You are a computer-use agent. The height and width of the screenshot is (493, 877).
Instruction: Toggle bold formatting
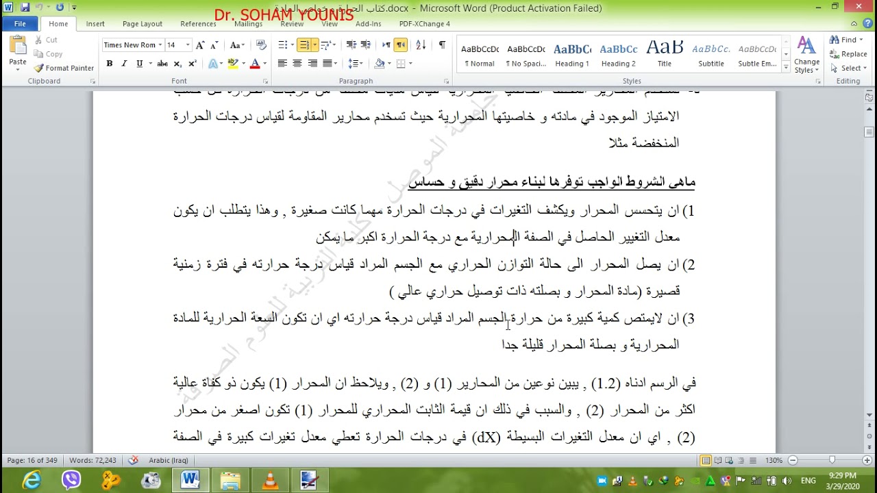point(109,64)
